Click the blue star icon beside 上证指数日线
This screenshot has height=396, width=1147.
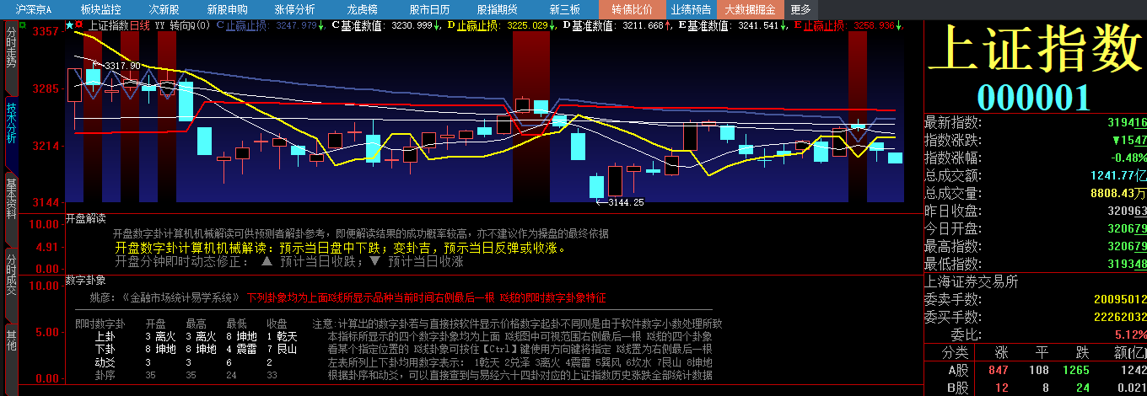69,25
